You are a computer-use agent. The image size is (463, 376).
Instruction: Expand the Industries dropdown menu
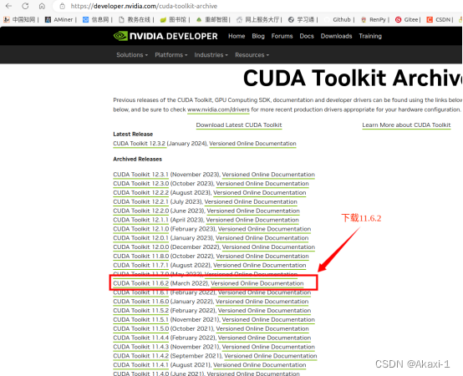[211, 55]
